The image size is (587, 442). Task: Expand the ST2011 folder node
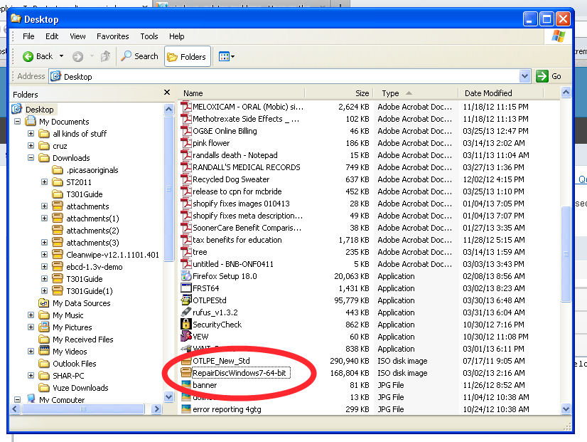tap(44, 181)
